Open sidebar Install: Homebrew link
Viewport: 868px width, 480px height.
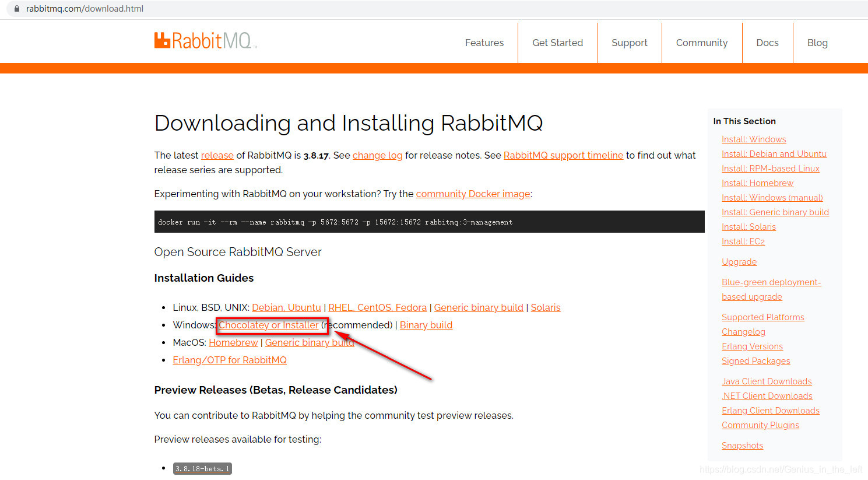[x=757, y=183]
